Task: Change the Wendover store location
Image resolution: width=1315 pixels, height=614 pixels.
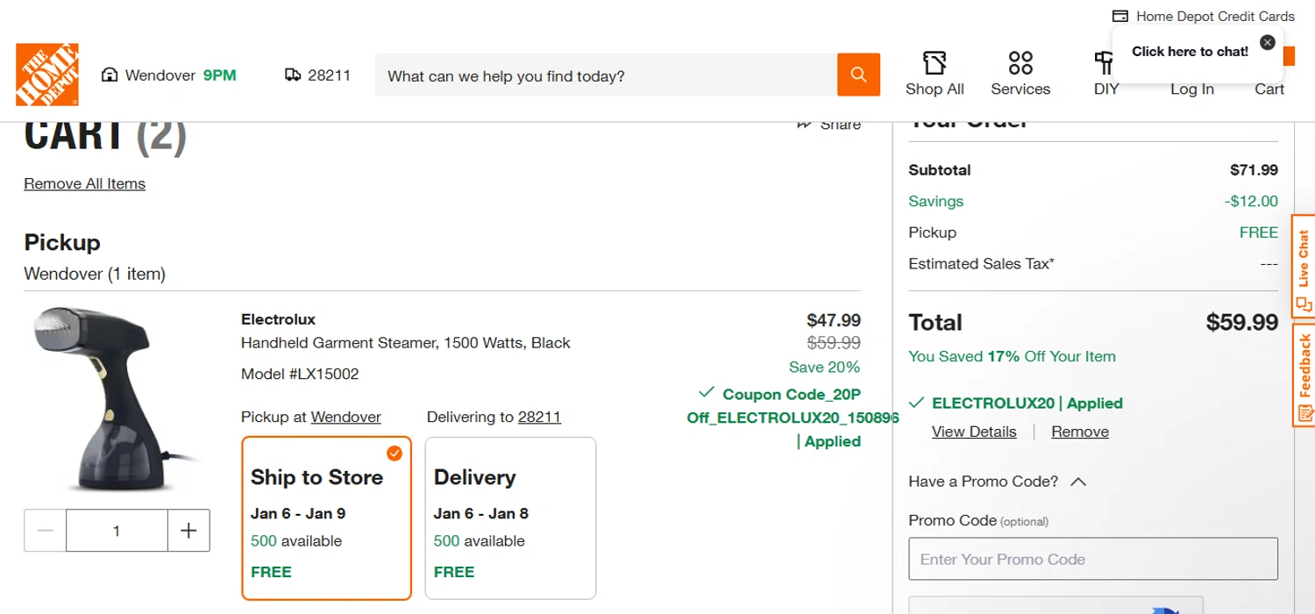Action: (x=160, y=75)
